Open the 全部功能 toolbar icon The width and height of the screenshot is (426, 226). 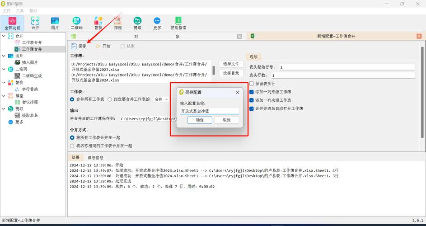12,23
